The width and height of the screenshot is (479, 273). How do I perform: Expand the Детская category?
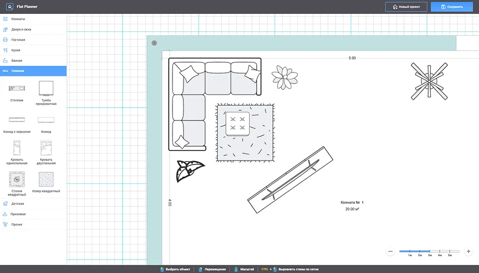[33, 203]
